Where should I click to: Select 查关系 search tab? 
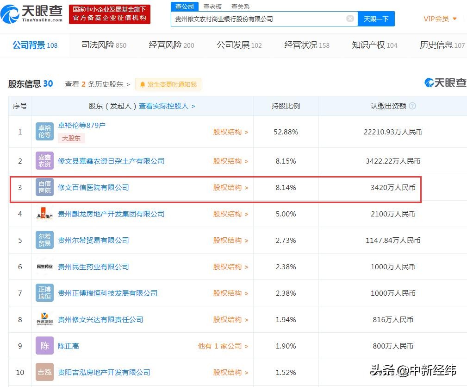point(240,6)
